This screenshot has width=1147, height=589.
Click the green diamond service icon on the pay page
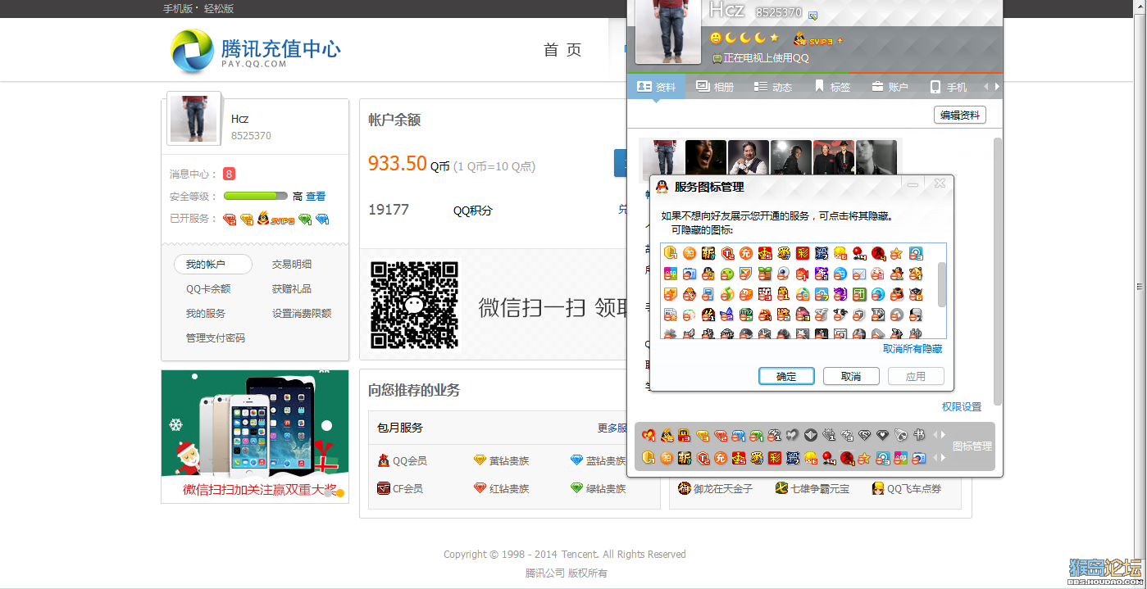(305, 219)
